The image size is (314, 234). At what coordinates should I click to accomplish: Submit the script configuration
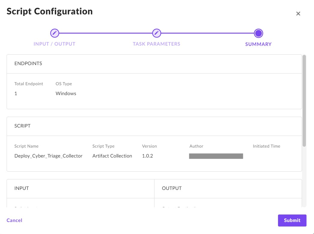[292, 220]
